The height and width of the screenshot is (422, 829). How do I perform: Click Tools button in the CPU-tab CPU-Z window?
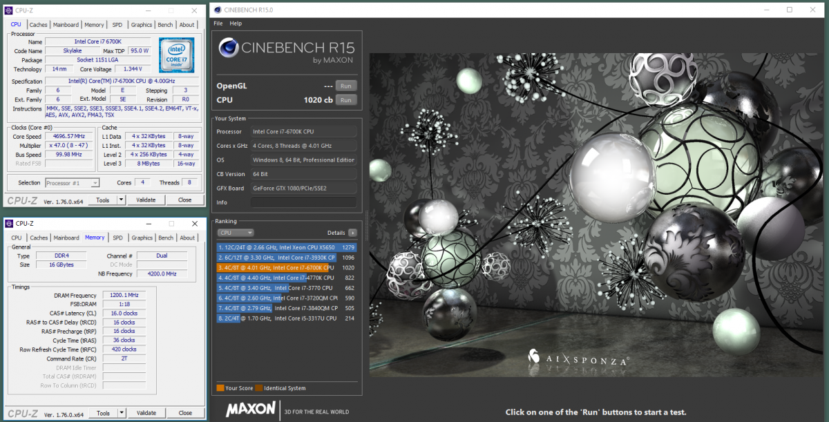pyautogui.click(x=103, y=200)
